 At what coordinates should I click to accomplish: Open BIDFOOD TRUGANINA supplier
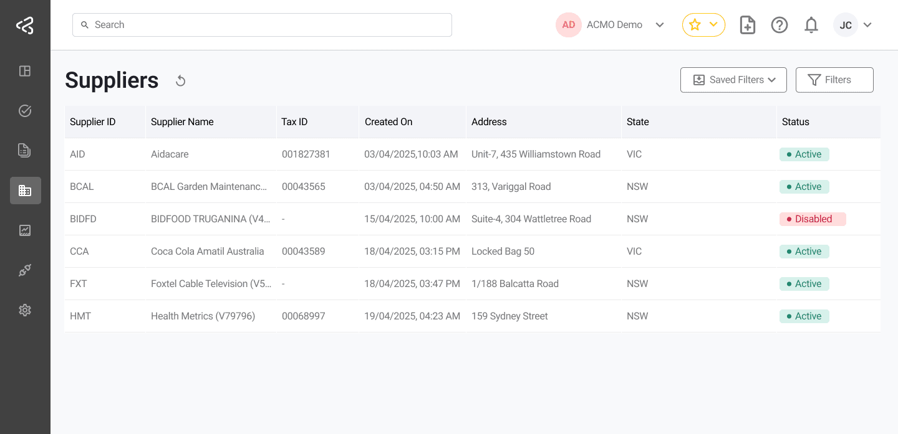coord(211,219)
